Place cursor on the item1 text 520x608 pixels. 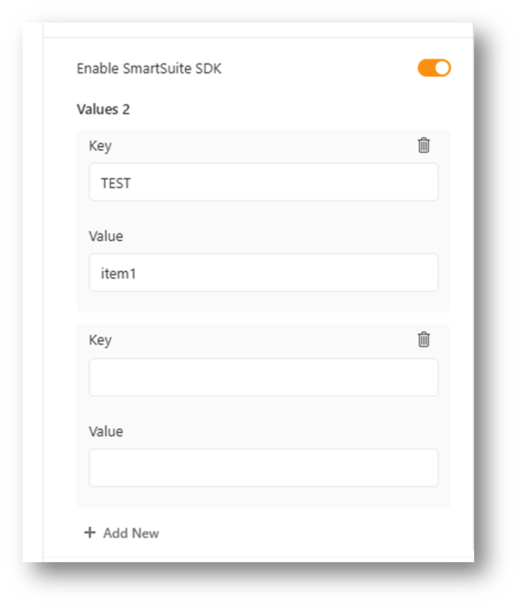[118, 274]
